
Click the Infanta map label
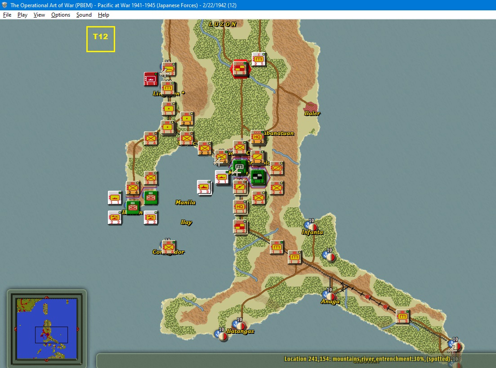click(x=312, y=232)
